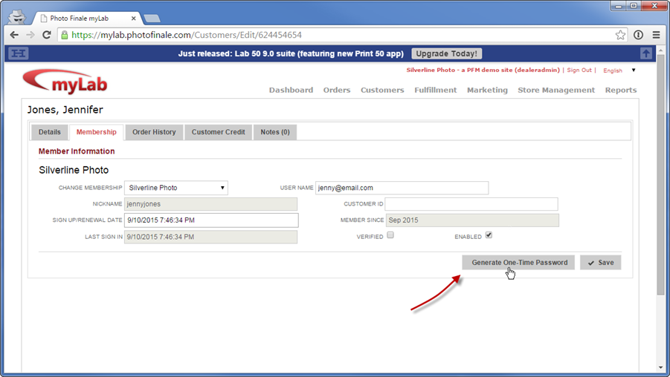Click the Upgrade Today! button
This screenshot has height=377, width=670.
pyautogui.click(x=446, y=53)
